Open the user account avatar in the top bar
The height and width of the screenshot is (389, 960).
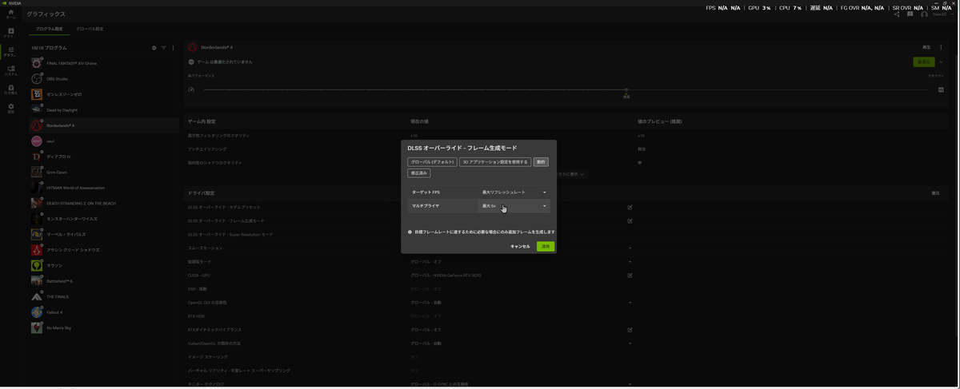click(x=924, y=14)
